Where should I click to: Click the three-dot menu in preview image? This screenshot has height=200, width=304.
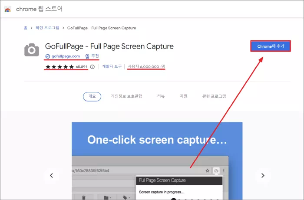click(224, 170)
